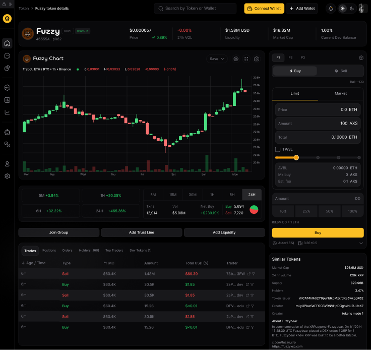Screen dimensions: 371x350
Task: Open chart settings gear icon
Action: 236,59
